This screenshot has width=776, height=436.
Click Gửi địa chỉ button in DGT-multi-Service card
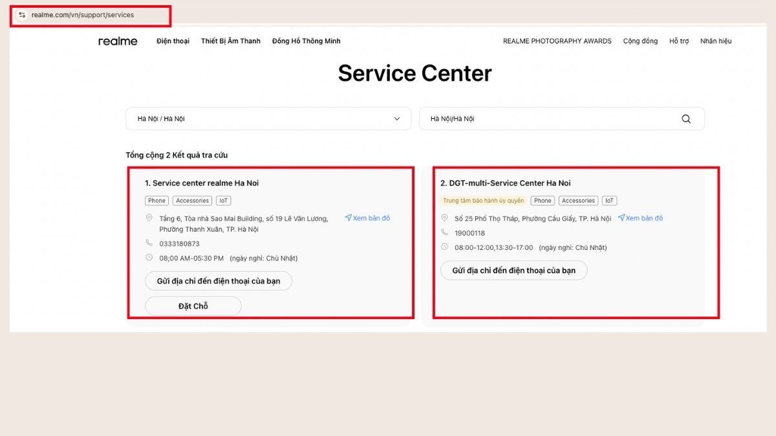point(514,271)
